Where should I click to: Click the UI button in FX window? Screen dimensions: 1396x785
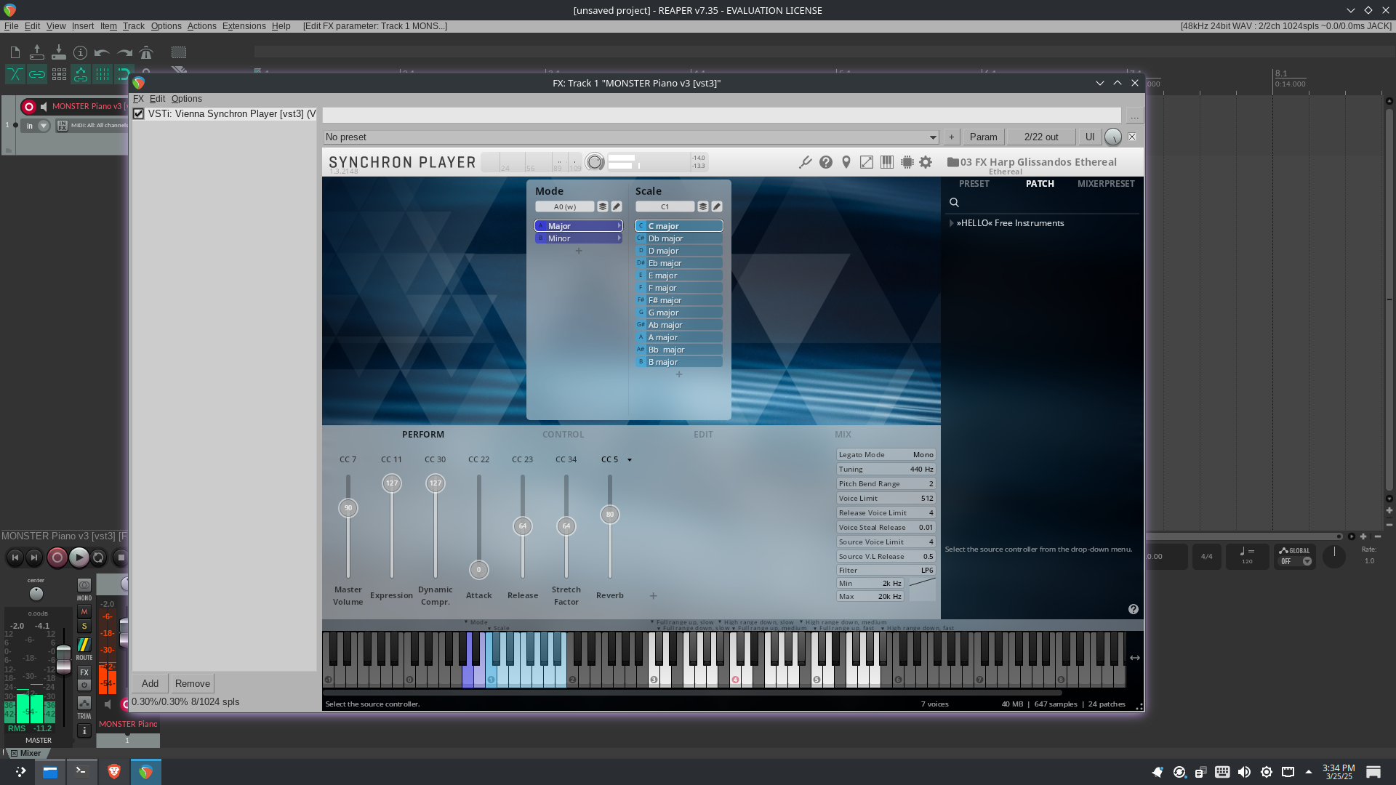click(1089, 137)
